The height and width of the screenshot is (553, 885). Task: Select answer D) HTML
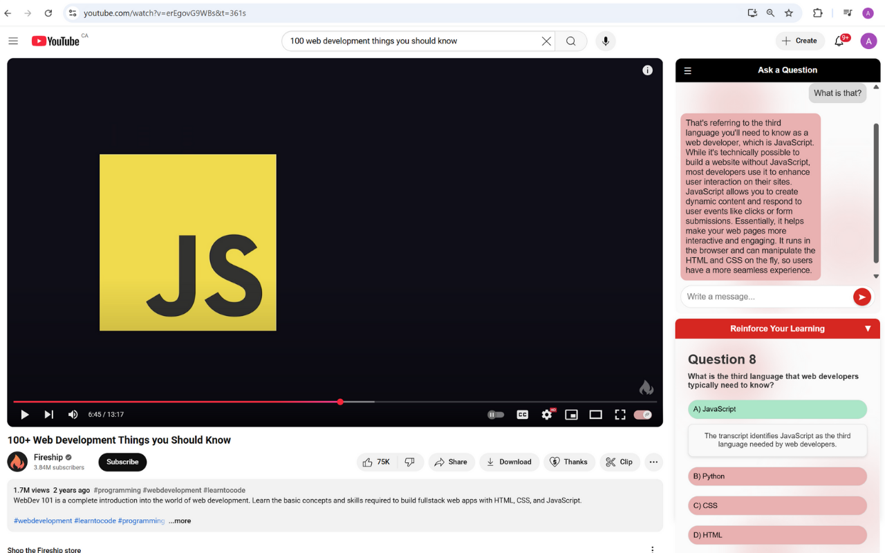(777, 535)
